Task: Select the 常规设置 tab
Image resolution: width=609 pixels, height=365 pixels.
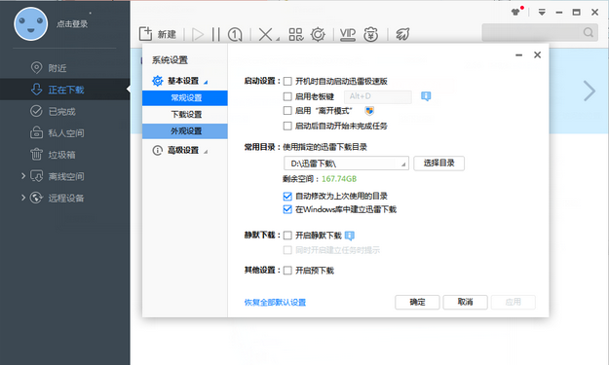Action: (x=185, y=97)
